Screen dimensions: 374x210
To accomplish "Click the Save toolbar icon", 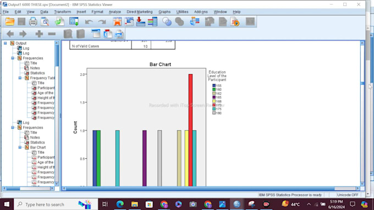I will click(21, 21).
